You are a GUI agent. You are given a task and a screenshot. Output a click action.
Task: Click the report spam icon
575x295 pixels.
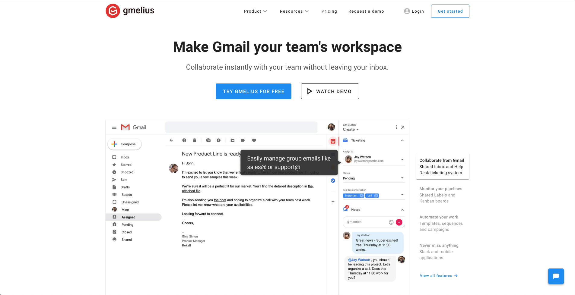point(184,140)
